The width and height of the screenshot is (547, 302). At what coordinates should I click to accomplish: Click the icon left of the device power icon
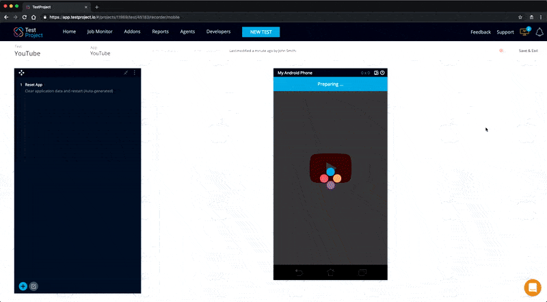pyautogui.click(x=375, y=73)
